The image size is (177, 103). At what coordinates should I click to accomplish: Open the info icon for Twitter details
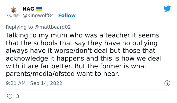click(x=167, y=83)
